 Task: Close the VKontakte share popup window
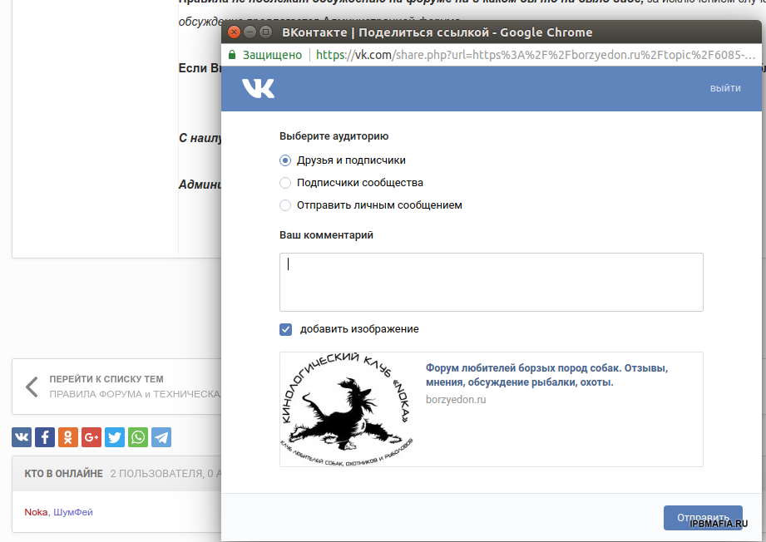(x=234, y=32)
